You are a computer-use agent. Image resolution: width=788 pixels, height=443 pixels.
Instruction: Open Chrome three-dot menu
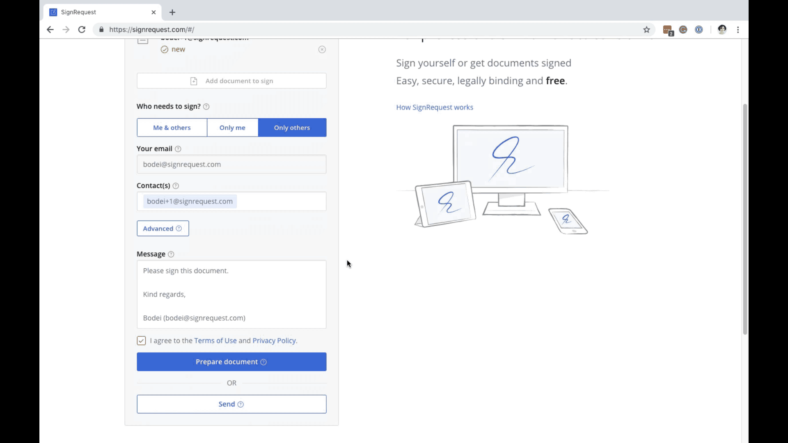tap(738, 30)
